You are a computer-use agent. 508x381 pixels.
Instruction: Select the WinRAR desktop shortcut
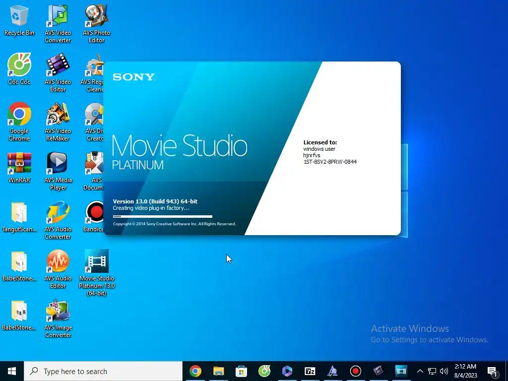coord(19,168)
